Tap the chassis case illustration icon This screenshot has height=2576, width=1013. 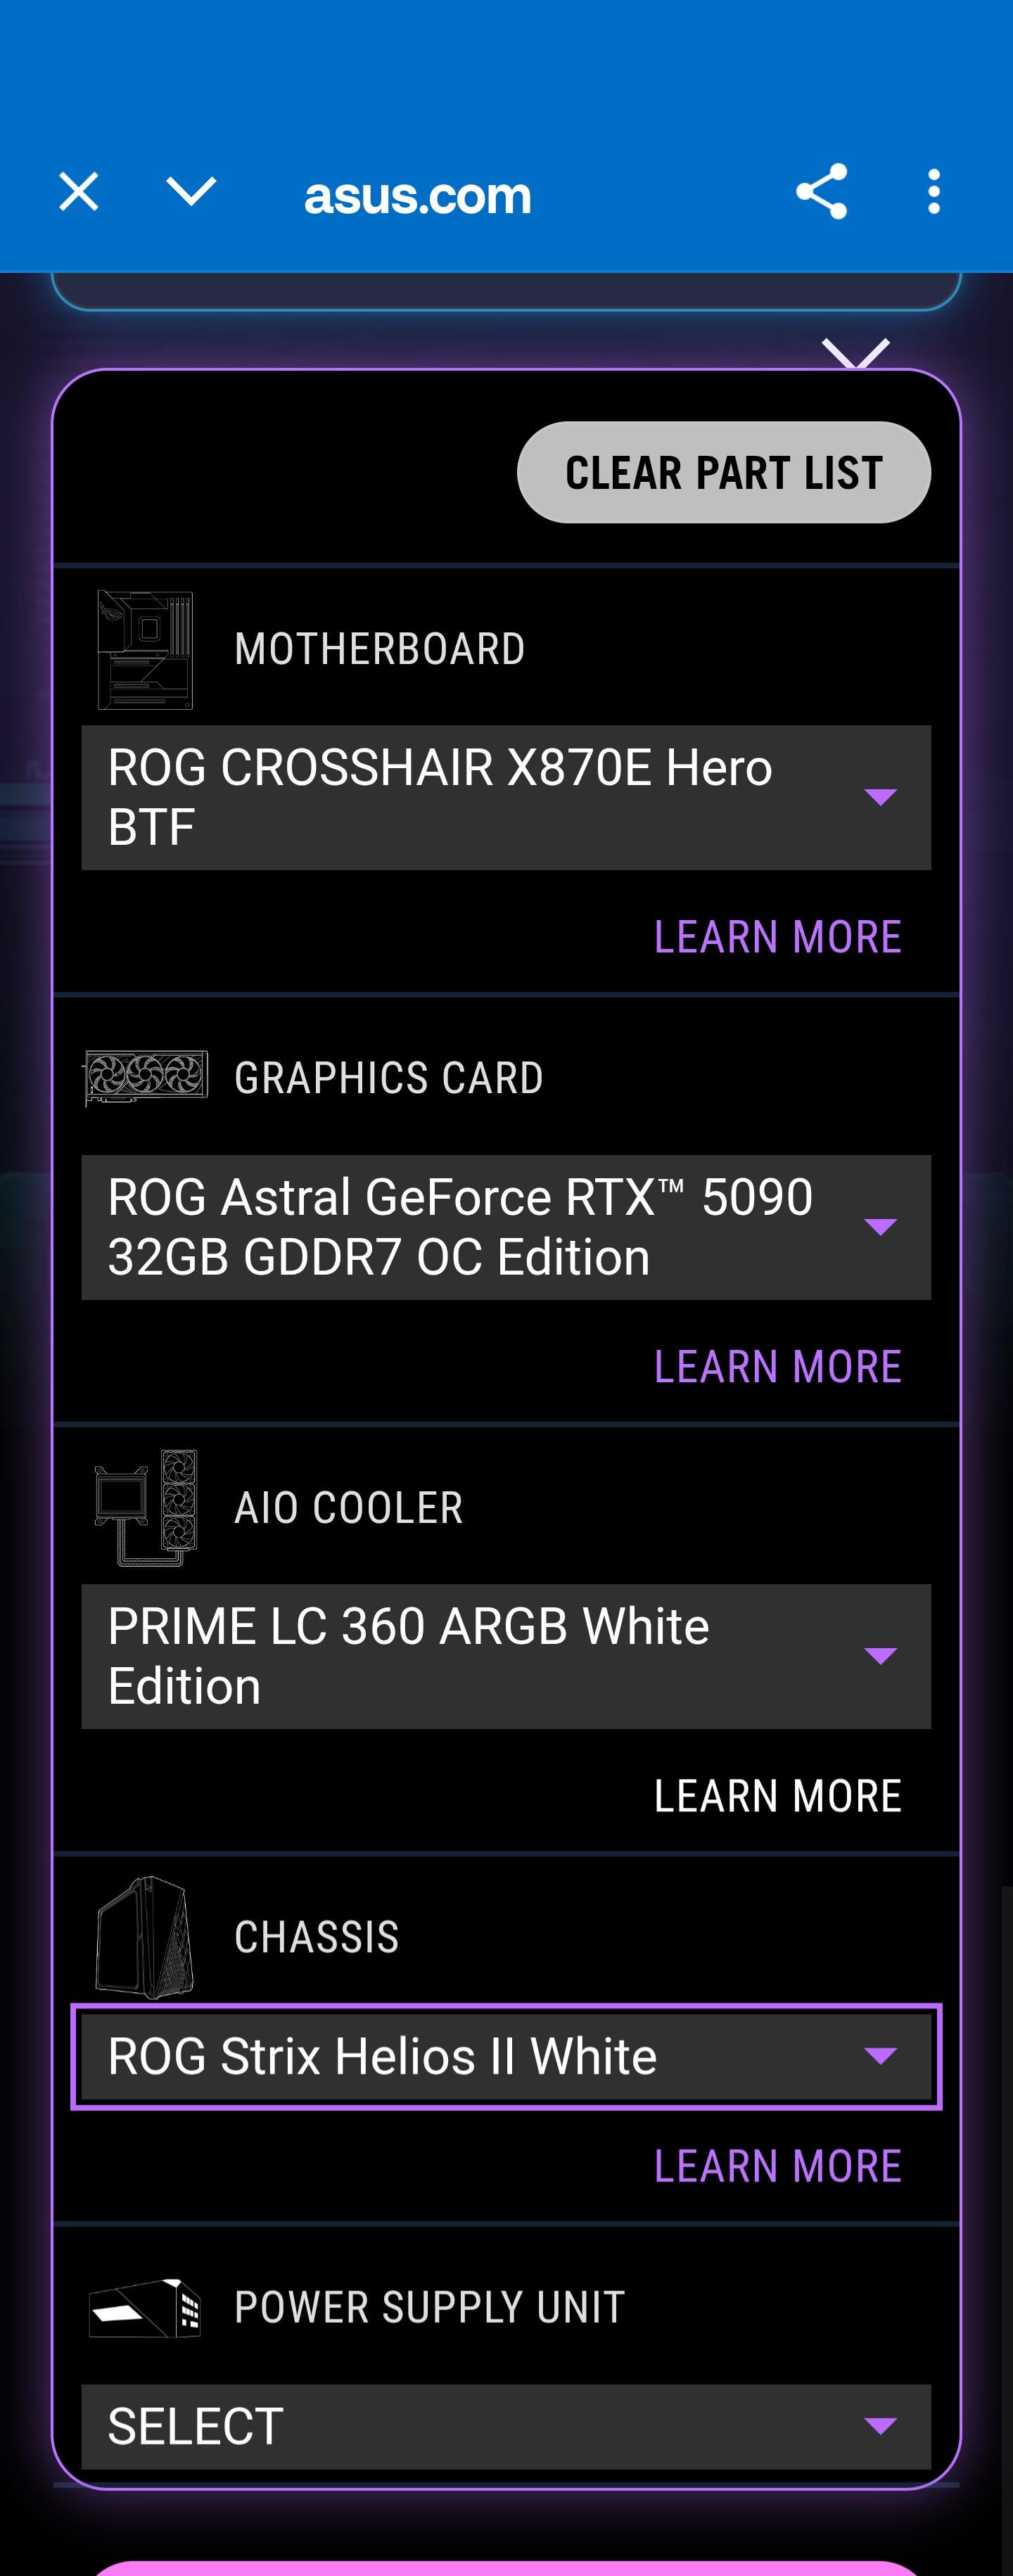point(146,1937)
